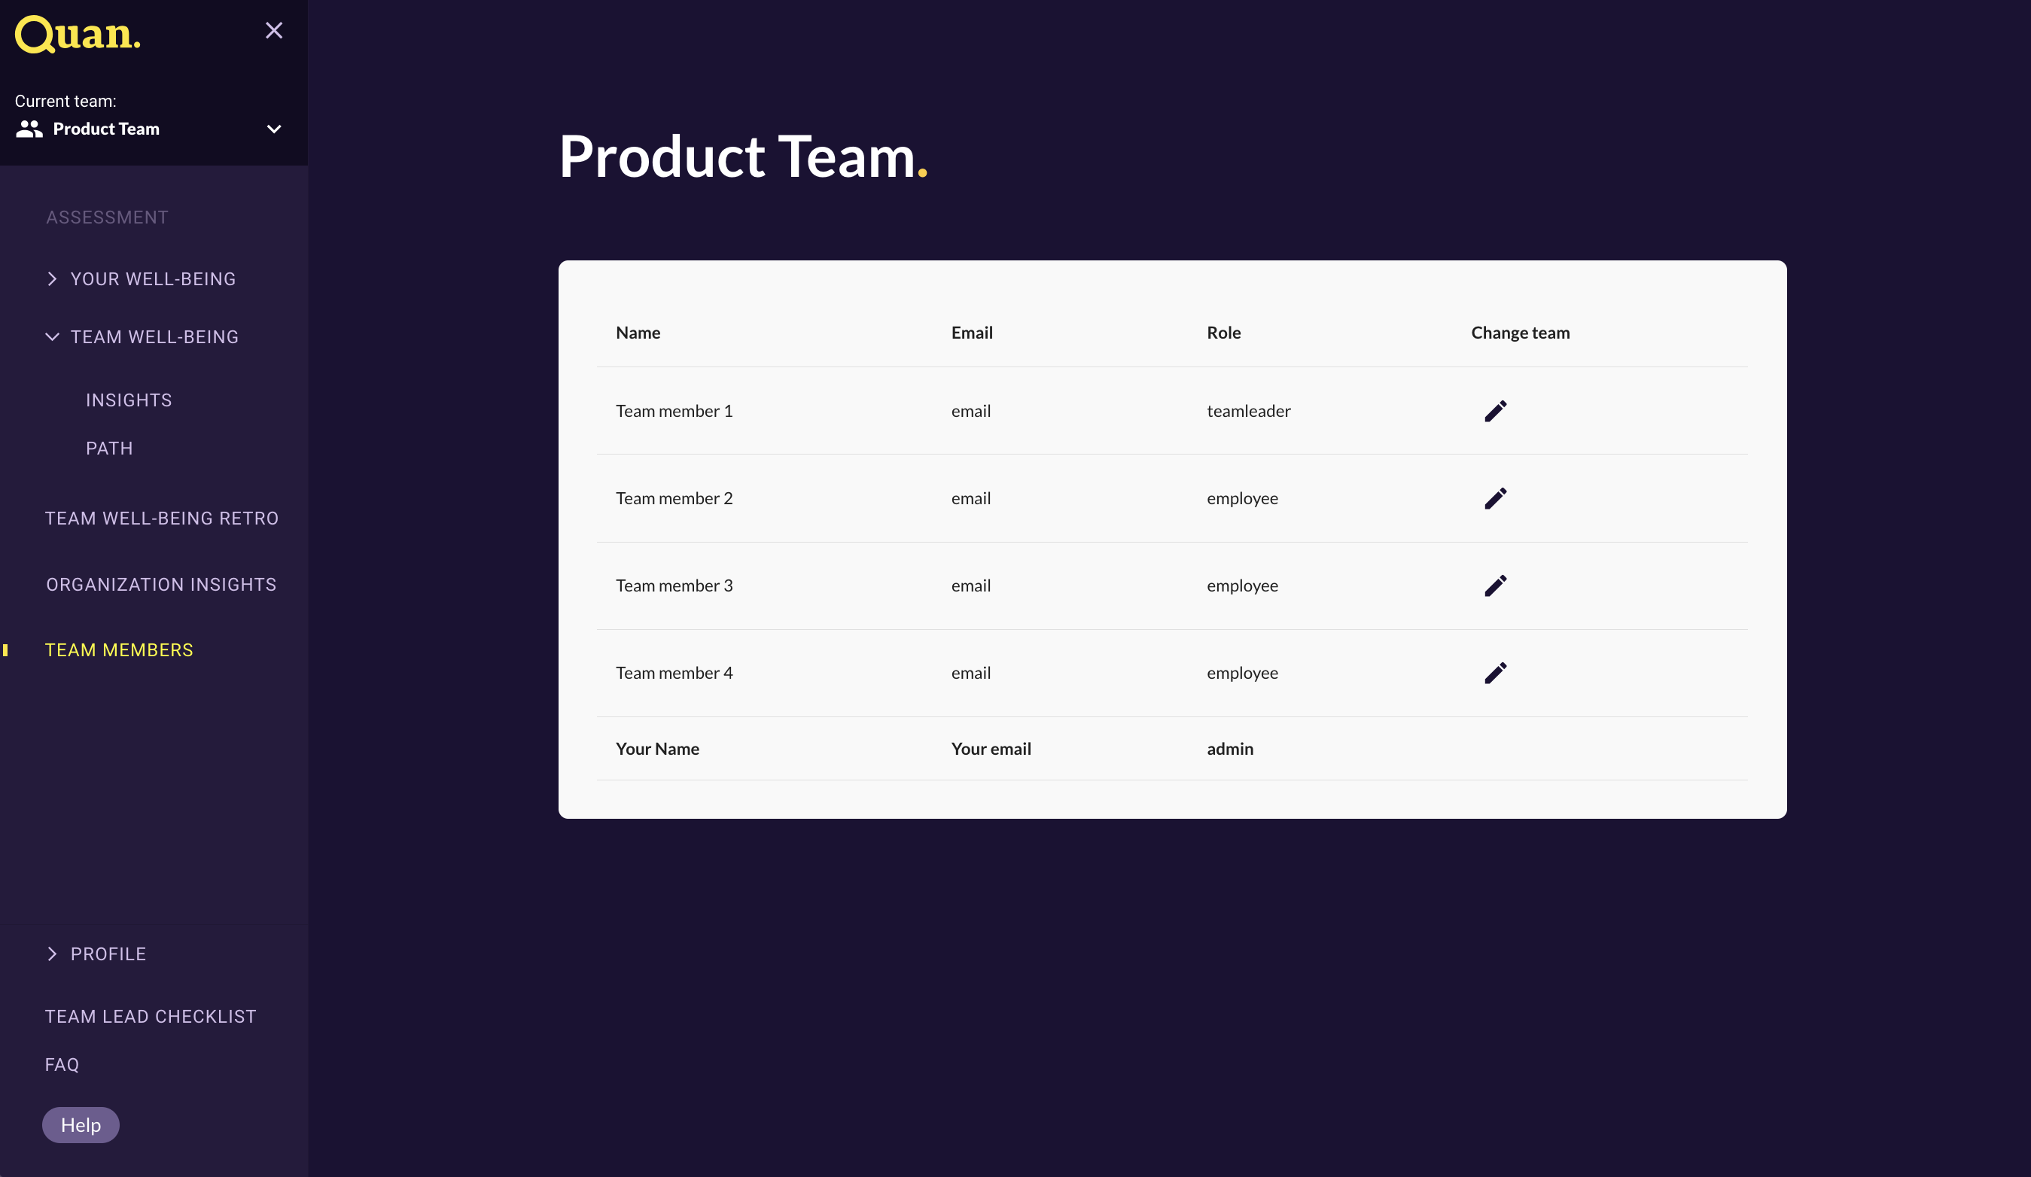Click the edit pencil for Team member 4
Viewport: 2031px width, 1177px height.
tap(1495, 673)
